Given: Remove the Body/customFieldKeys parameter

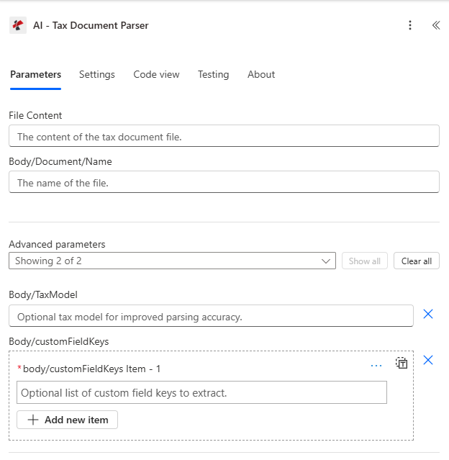Looking at the screenshot, I should pyautogui.click(x=428, y=360).
